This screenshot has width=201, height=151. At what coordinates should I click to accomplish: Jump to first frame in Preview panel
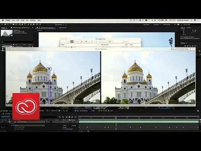(x=185, y=46)
